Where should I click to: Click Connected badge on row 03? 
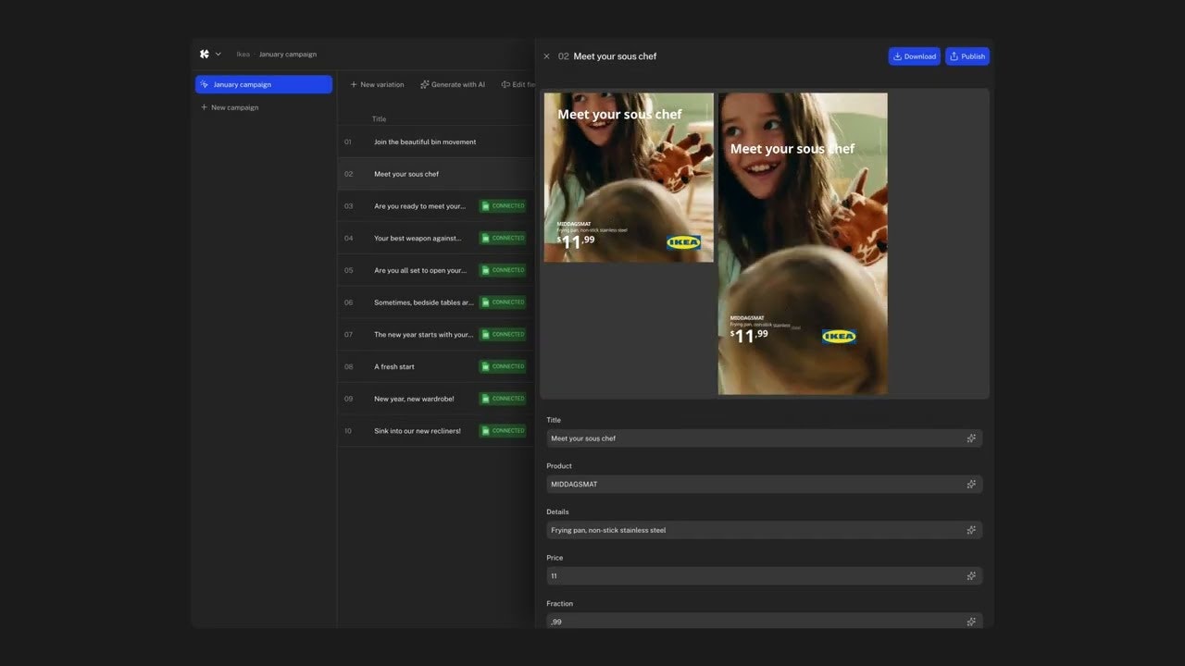coord(503,206)
